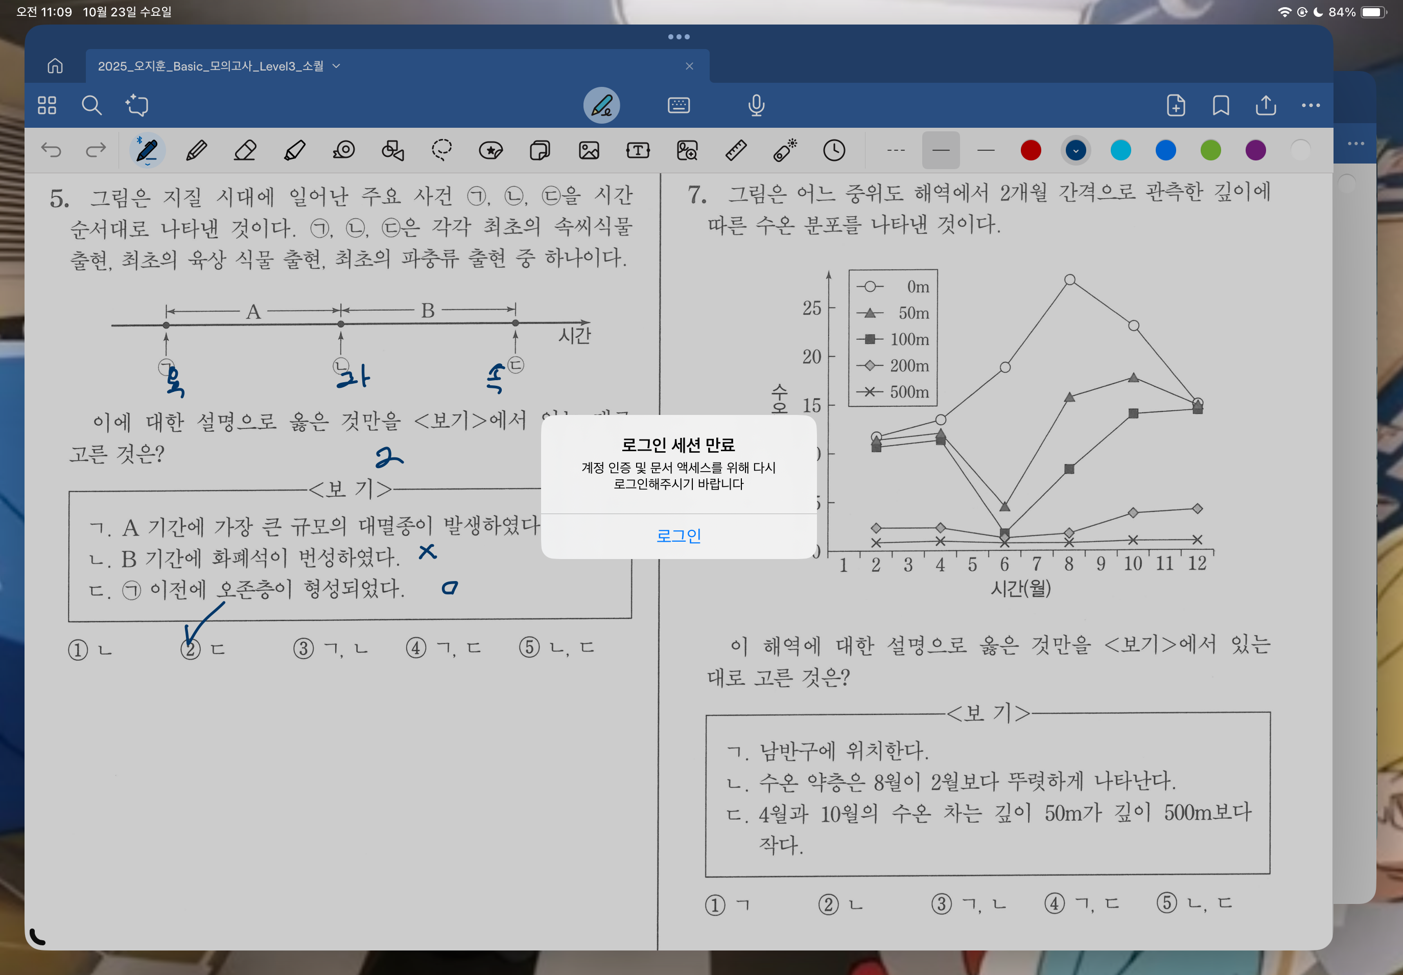
Task: Toggle pen drawing mode
Action: coord(602,105)
